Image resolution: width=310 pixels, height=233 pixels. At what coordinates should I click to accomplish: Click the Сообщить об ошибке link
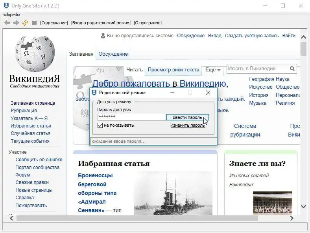[39, 160]
